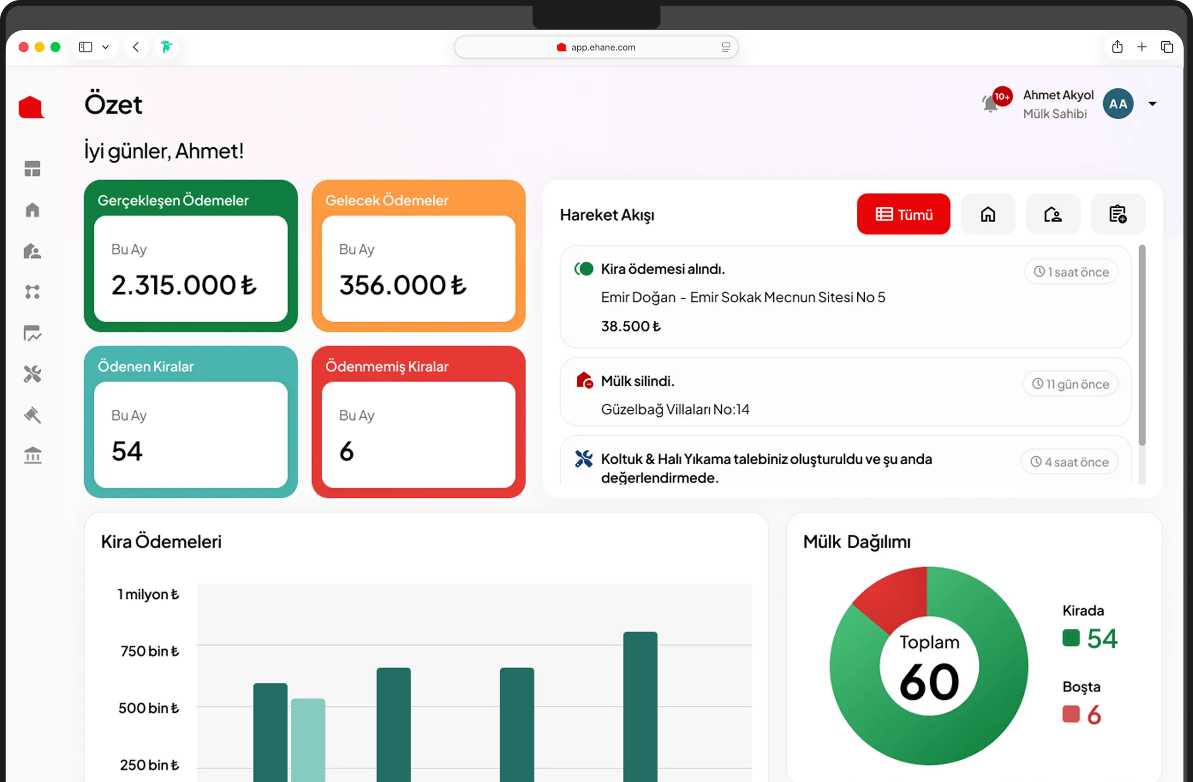
Task: Click the blue tools icon in activity feed
Action: (584, 459)
